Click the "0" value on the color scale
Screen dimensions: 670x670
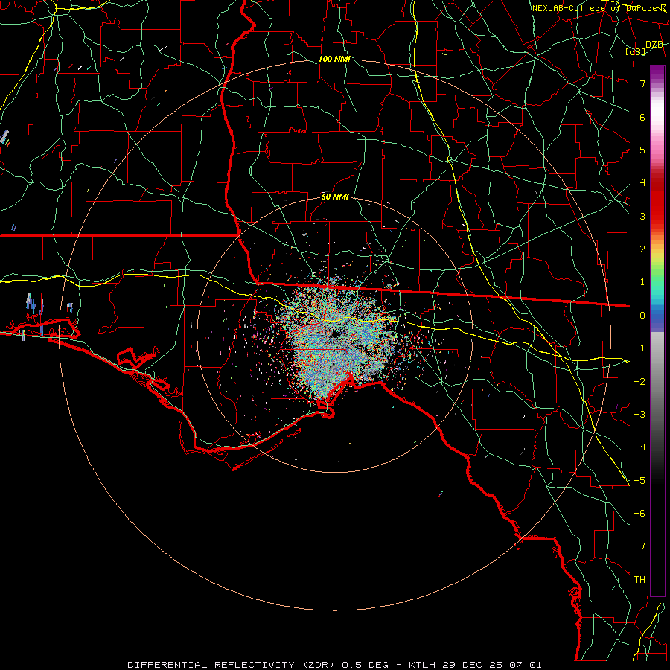tap(642, 316)
